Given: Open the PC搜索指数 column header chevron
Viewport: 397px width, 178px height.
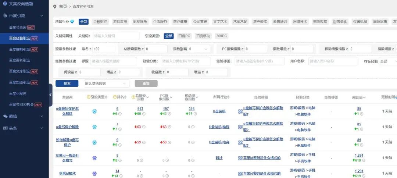Looking at the screenshot, I should (x=171, y=97).
